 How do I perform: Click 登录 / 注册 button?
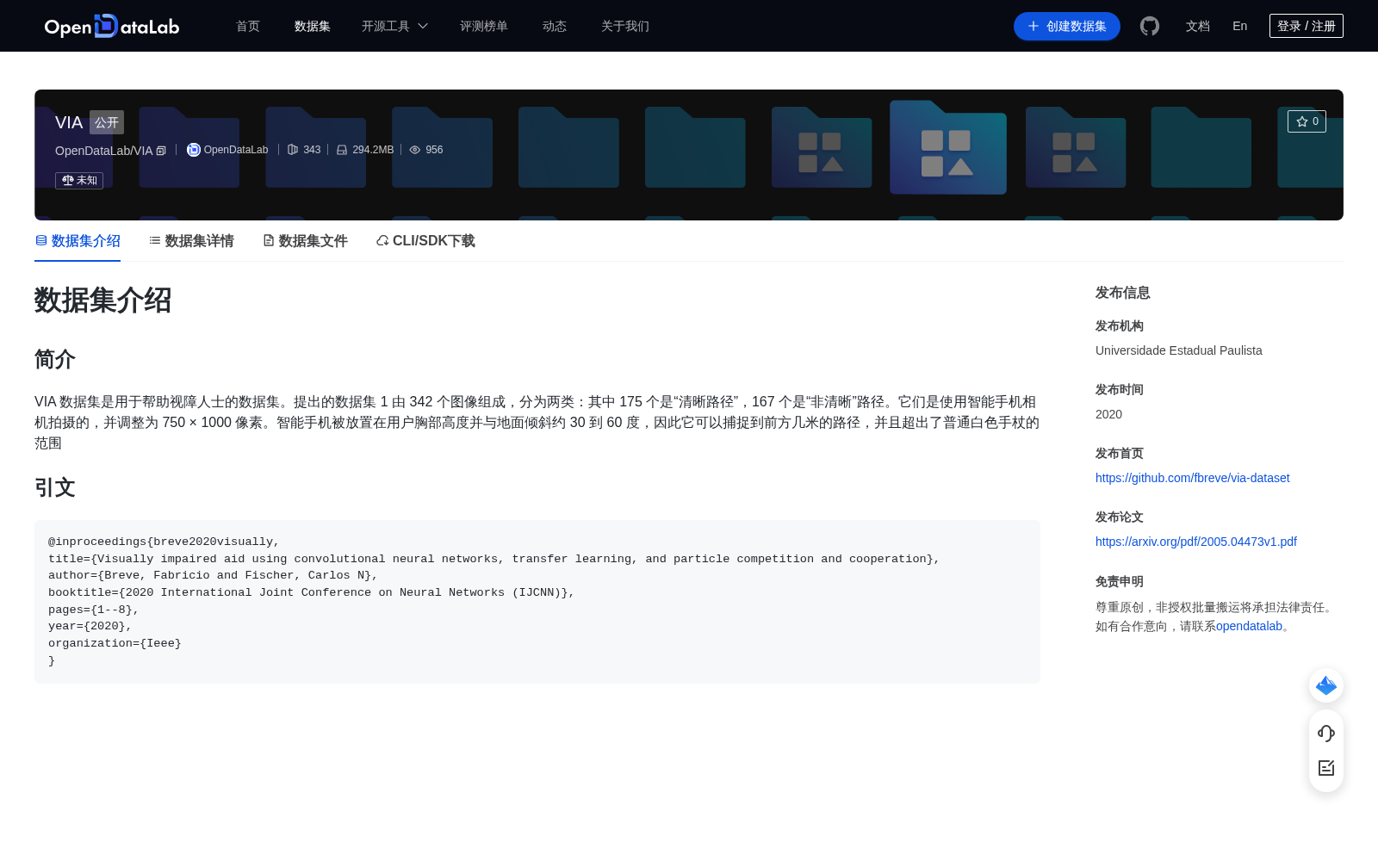[x=1307, y=26]
